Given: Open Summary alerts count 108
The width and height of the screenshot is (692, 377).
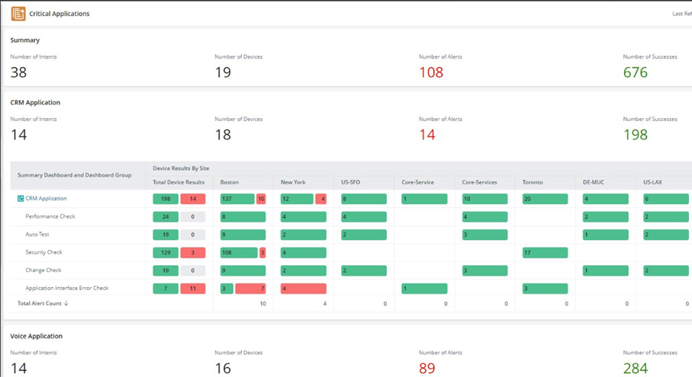Looking at the screenshot, I should pos(431,72).
